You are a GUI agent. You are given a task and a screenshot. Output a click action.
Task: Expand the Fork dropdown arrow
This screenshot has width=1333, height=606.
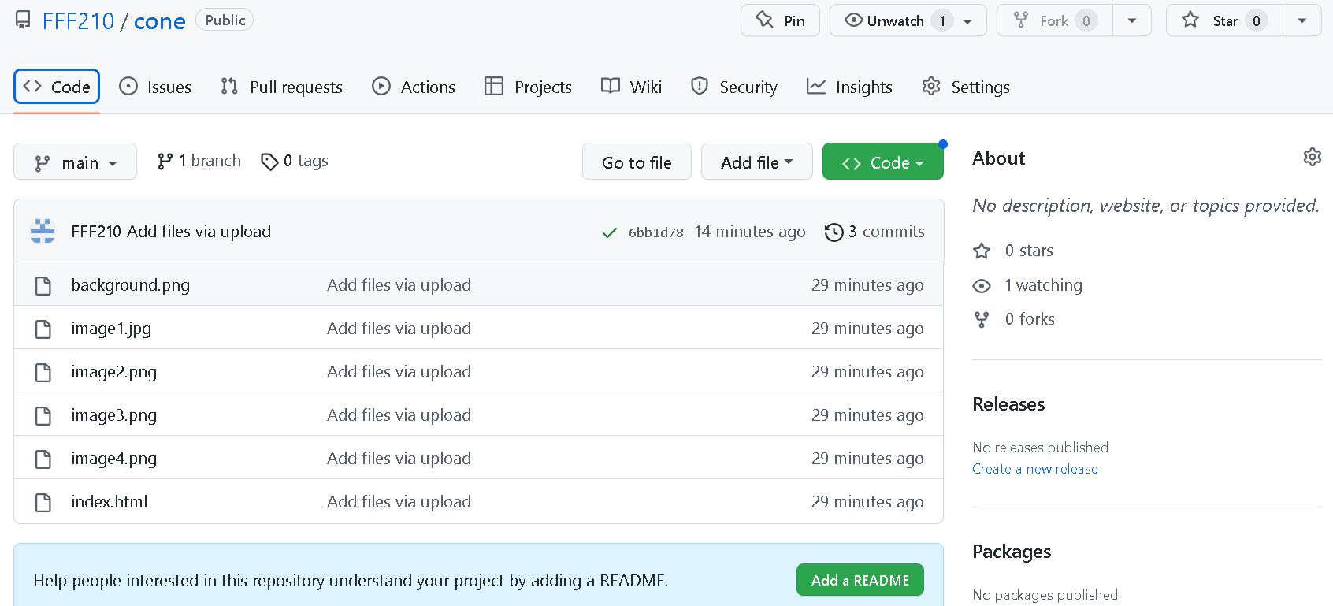coord(1132,20)
